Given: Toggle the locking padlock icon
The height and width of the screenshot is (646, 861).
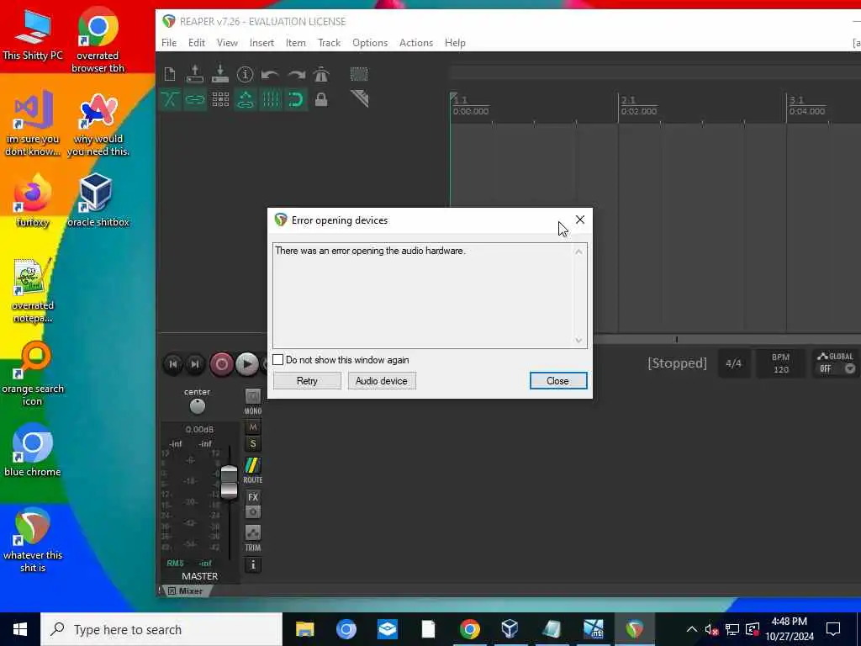Looking at the screenshot, I should pyautogui.click(x=321, y=99).
